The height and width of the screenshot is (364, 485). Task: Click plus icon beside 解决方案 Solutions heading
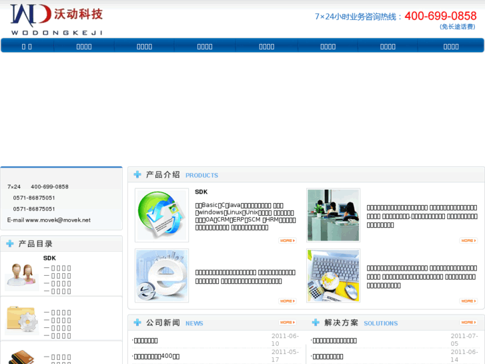(316, 323)
